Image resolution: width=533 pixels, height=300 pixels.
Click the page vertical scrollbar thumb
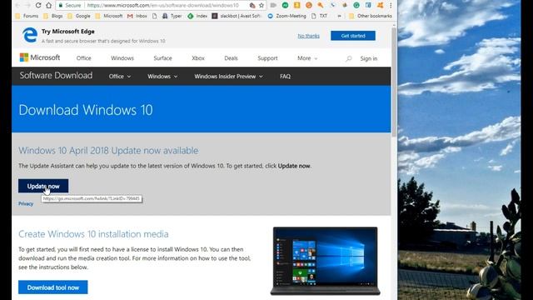coord(394,82)
